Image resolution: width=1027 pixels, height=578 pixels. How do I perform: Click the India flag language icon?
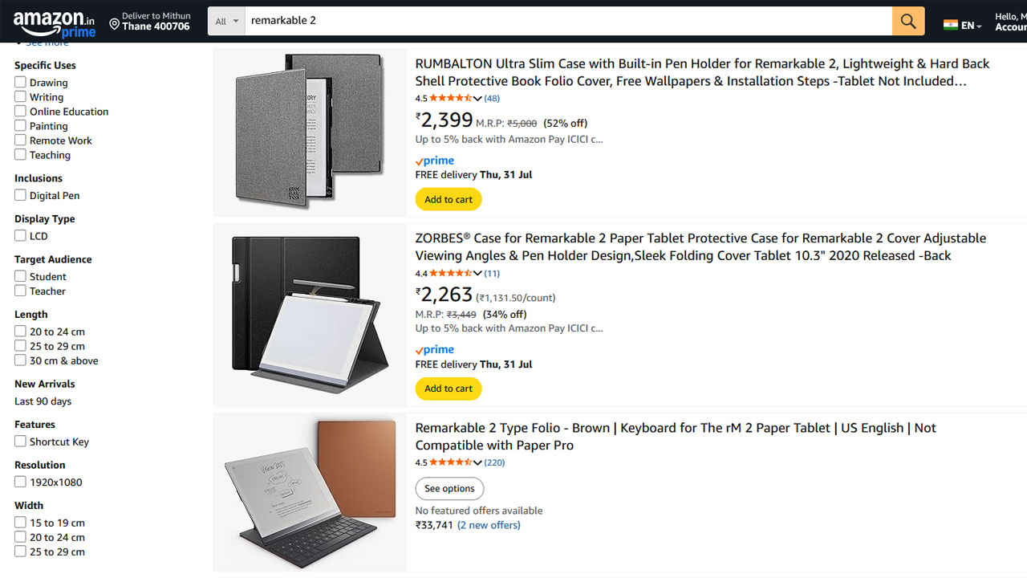[x=951, y=25]
